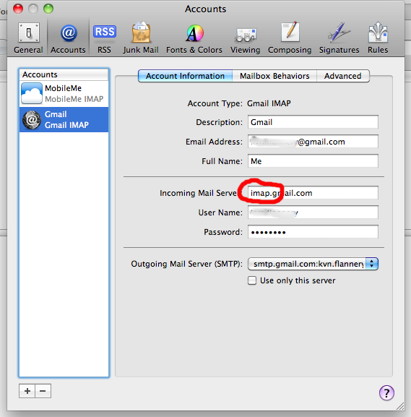Switch to the Advanced tab
The image size is (411, 417).
tap(343, 76)
